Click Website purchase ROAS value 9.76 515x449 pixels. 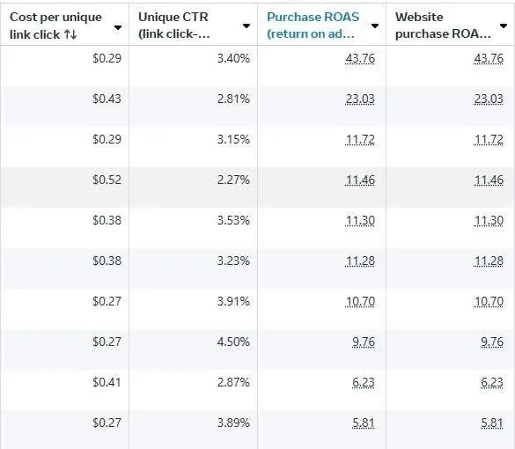pyautogui.click(x=492, y=342)
